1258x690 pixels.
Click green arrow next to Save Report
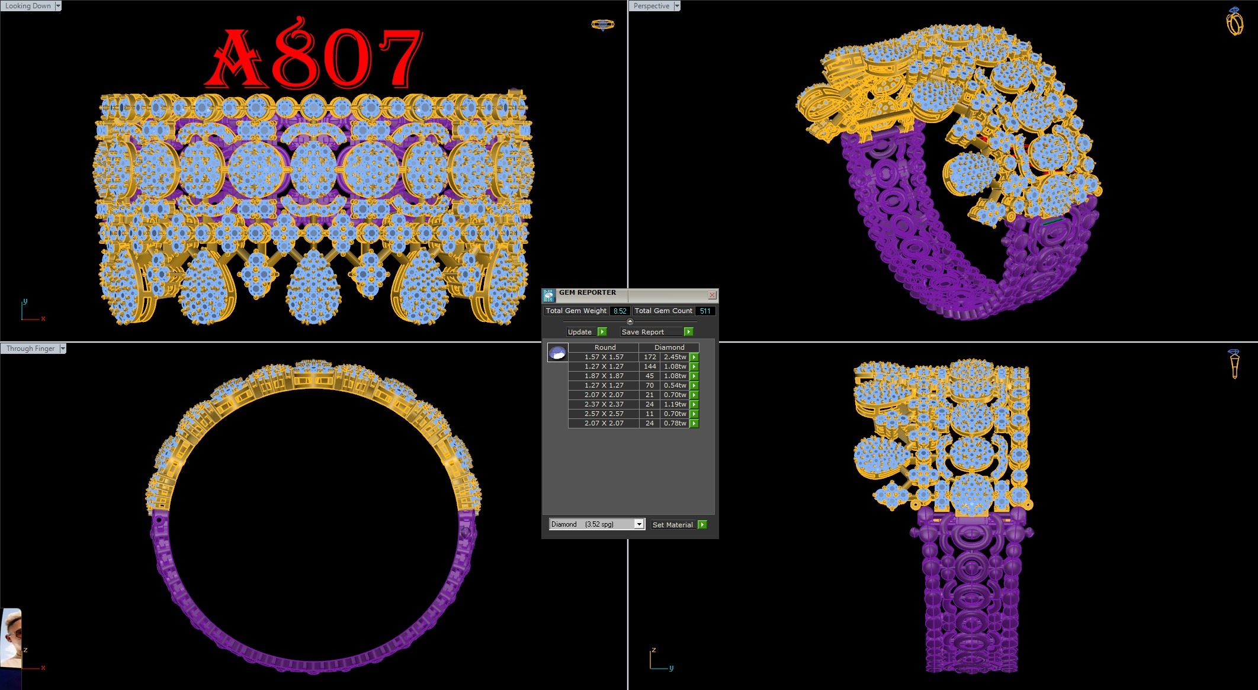point(688,332)
